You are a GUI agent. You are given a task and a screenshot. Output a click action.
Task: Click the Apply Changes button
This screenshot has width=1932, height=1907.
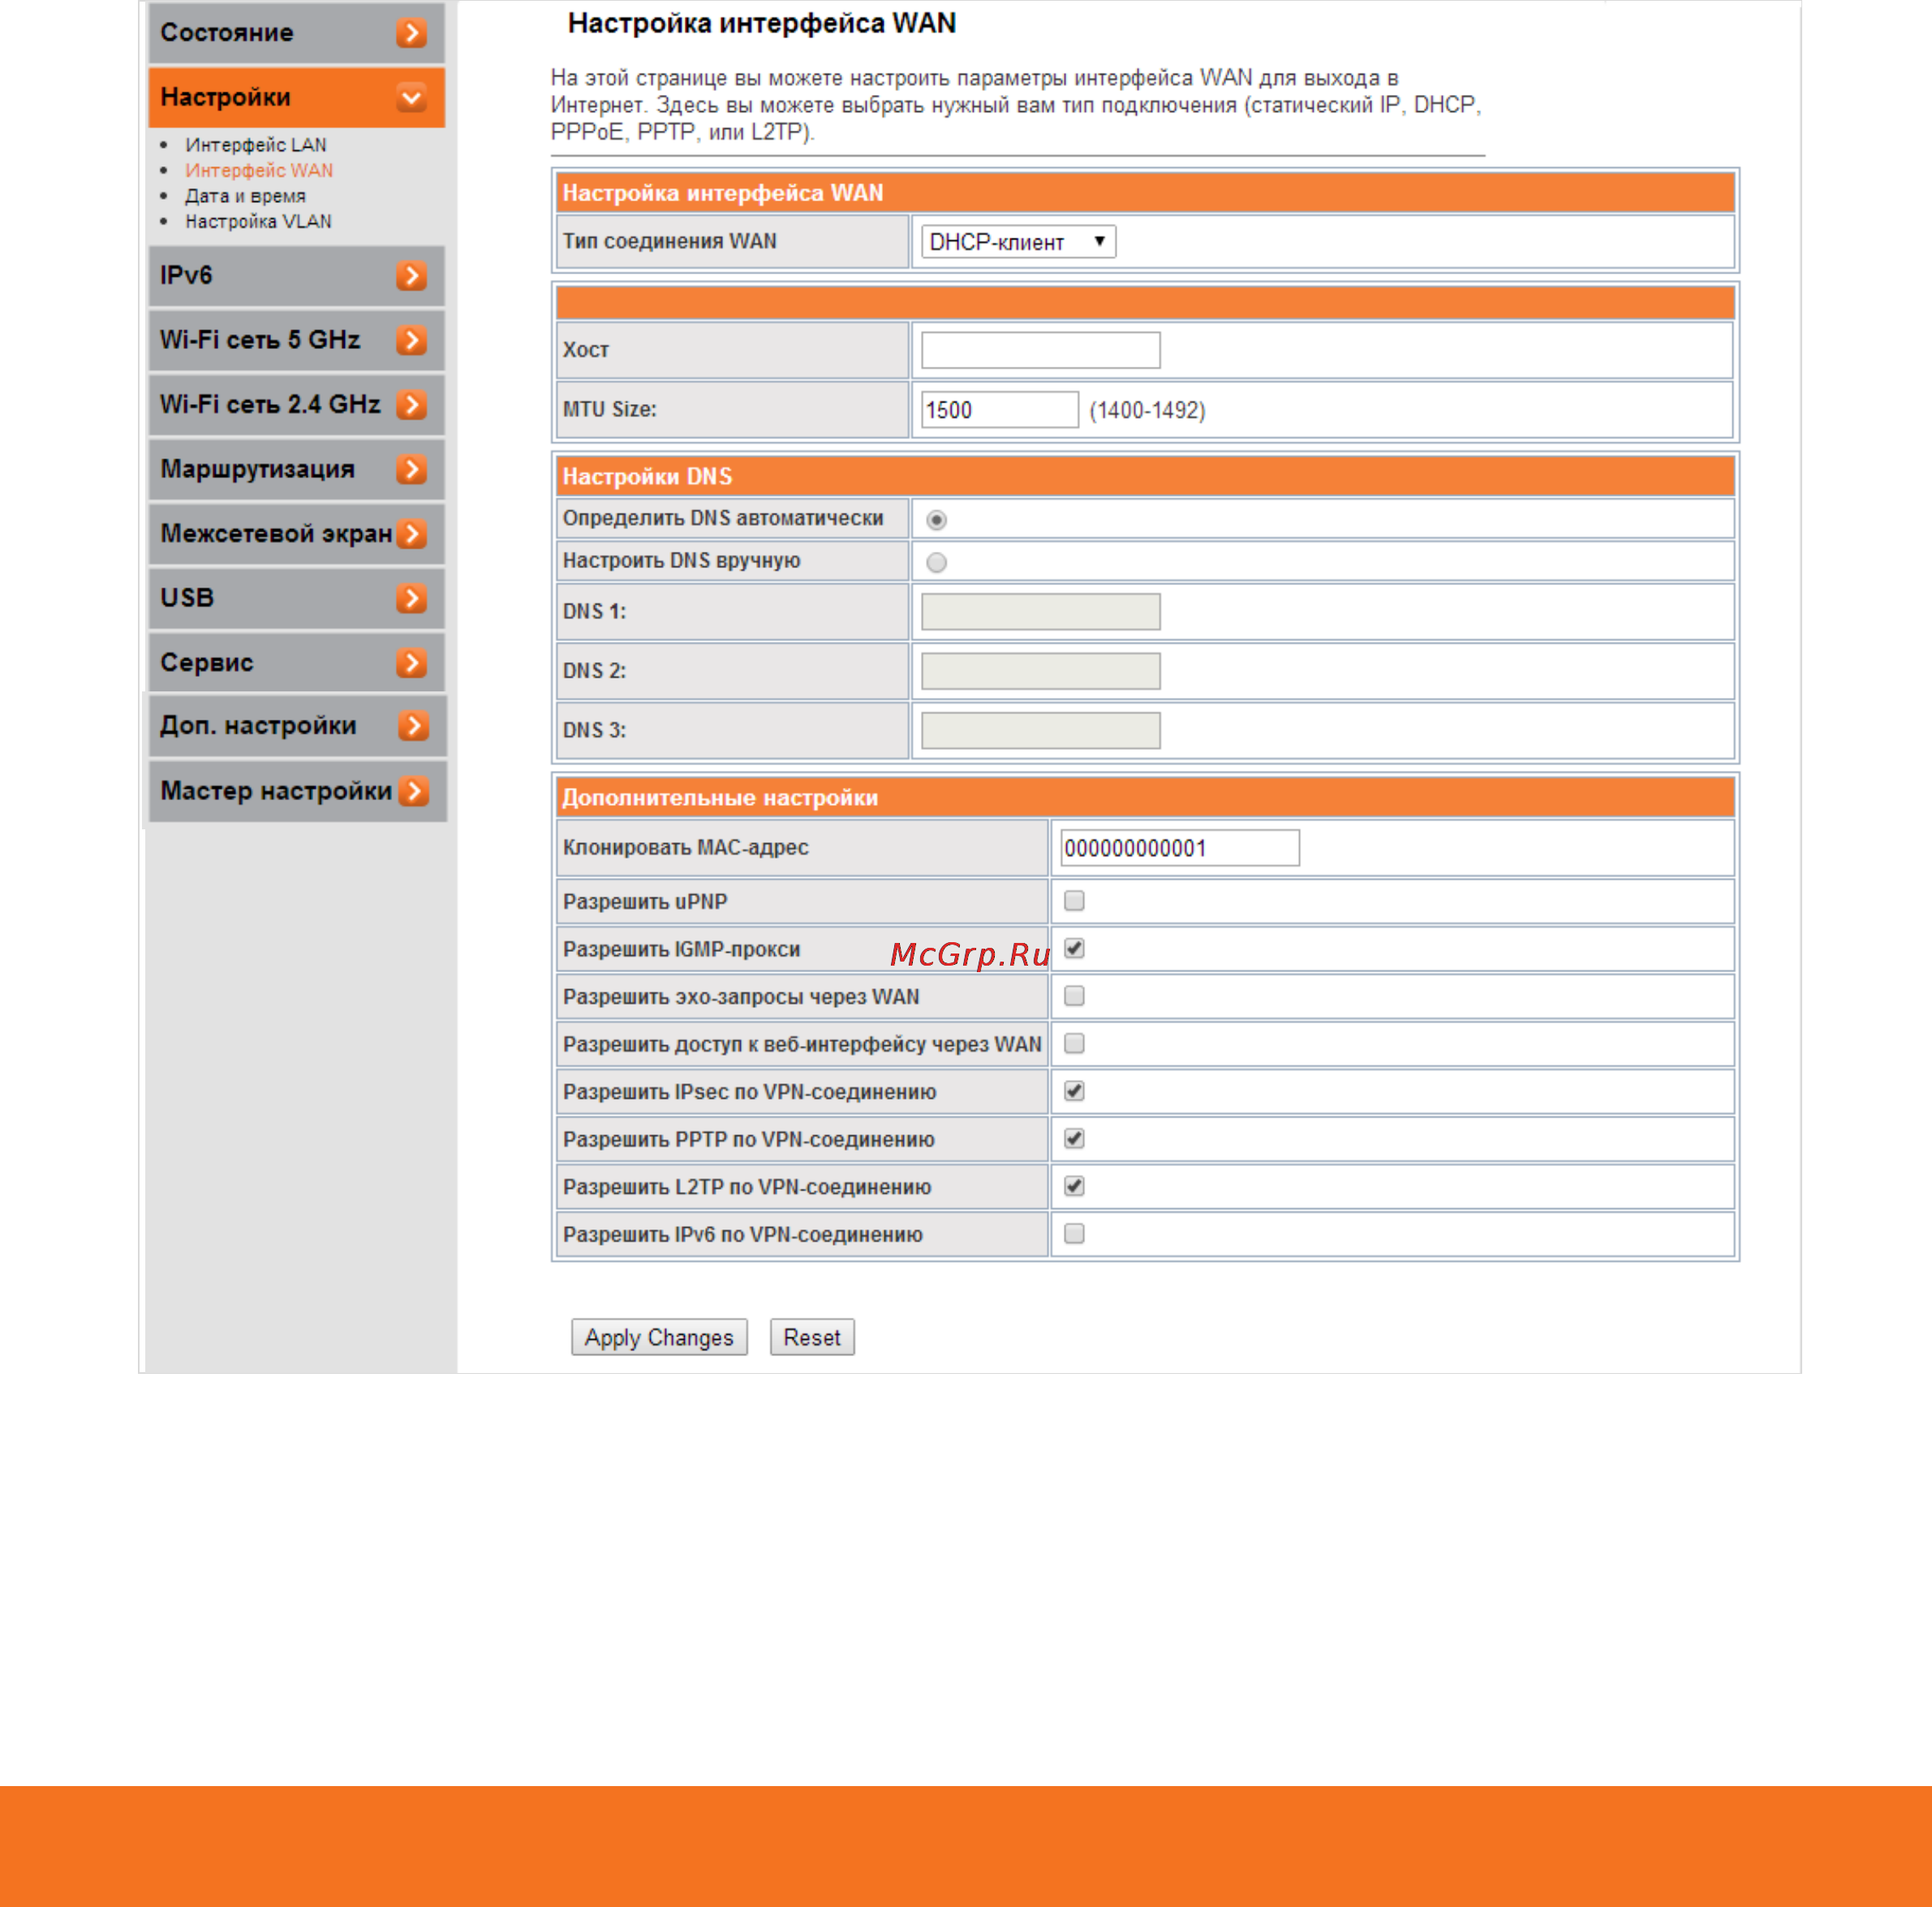click(659, 1337)
